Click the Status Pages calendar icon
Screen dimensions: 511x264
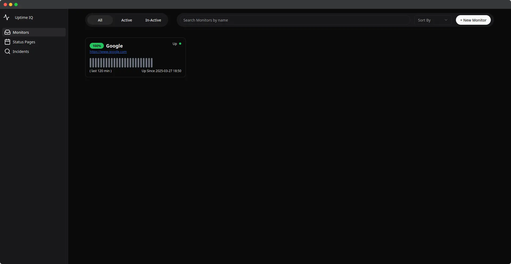pyautogui.click(x=7, y=42)
